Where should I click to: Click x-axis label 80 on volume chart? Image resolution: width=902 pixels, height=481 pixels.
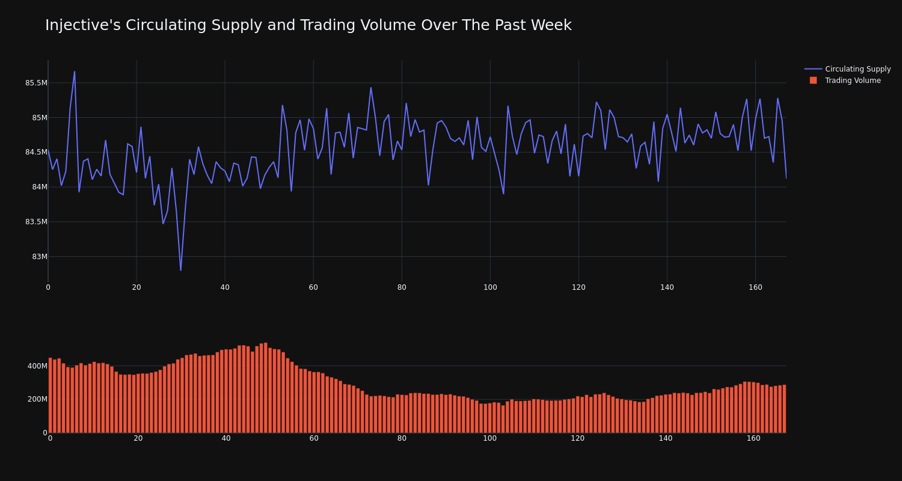pyautogui.click(x=402, y=438)
